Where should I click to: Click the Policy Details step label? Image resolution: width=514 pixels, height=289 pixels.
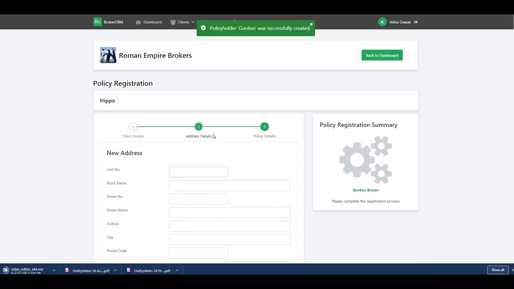264,136
